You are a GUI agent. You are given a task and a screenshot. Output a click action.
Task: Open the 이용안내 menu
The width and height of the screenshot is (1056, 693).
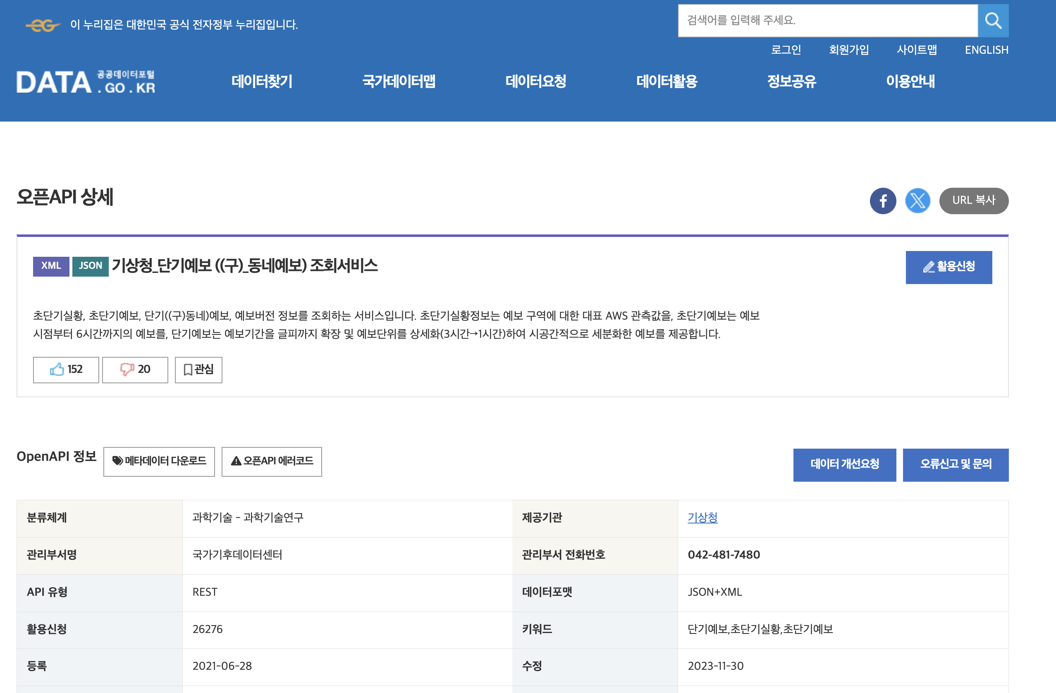[910, 81]
